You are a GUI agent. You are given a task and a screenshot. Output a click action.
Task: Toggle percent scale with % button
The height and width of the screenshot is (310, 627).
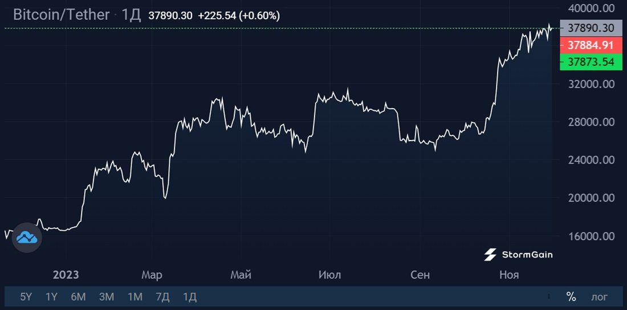coord(571,297)
